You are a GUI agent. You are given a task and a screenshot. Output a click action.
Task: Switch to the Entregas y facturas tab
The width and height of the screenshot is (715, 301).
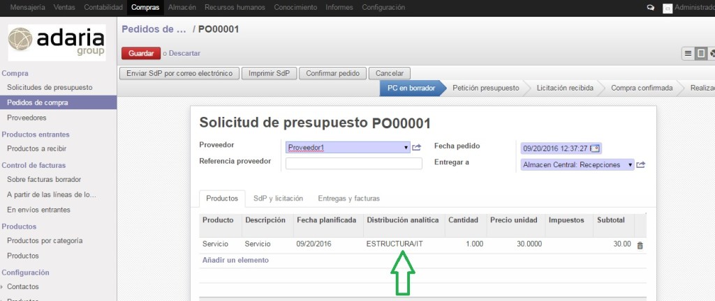tap(349, 199)
